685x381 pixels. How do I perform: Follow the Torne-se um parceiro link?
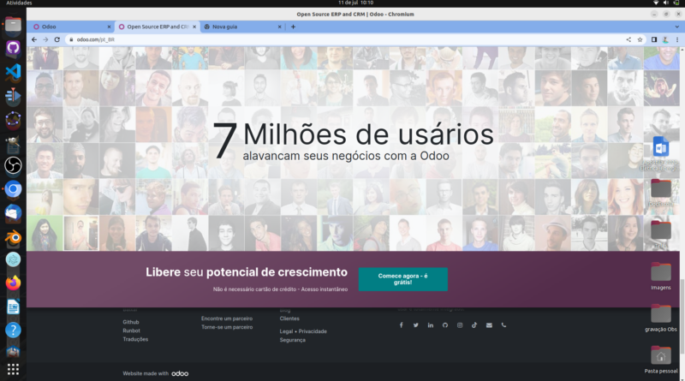(x=227, y=327)
